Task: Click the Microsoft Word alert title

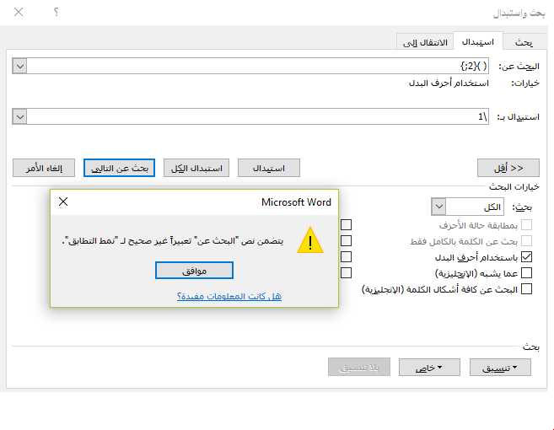Action: [x=296, y=202]
